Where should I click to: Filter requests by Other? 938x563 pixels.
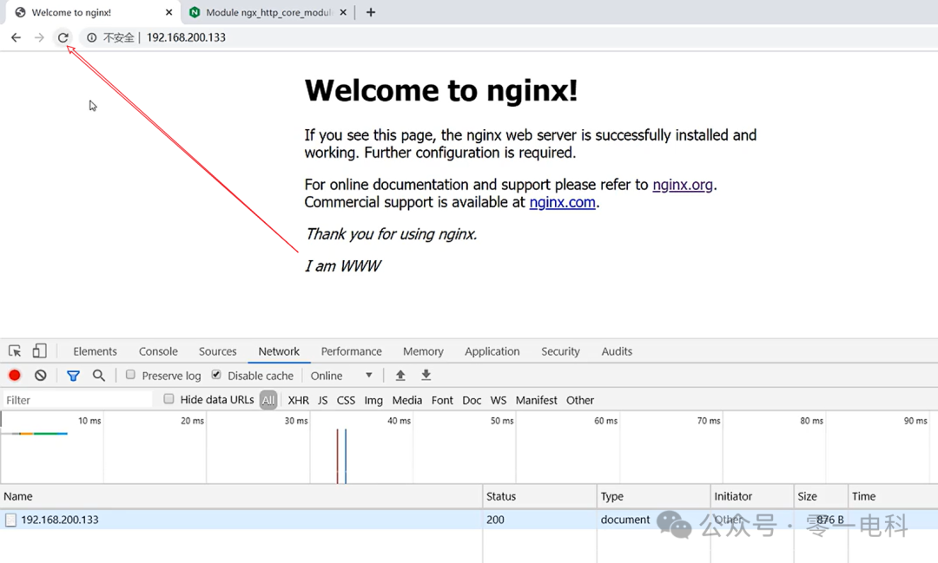tap(580, 400)
